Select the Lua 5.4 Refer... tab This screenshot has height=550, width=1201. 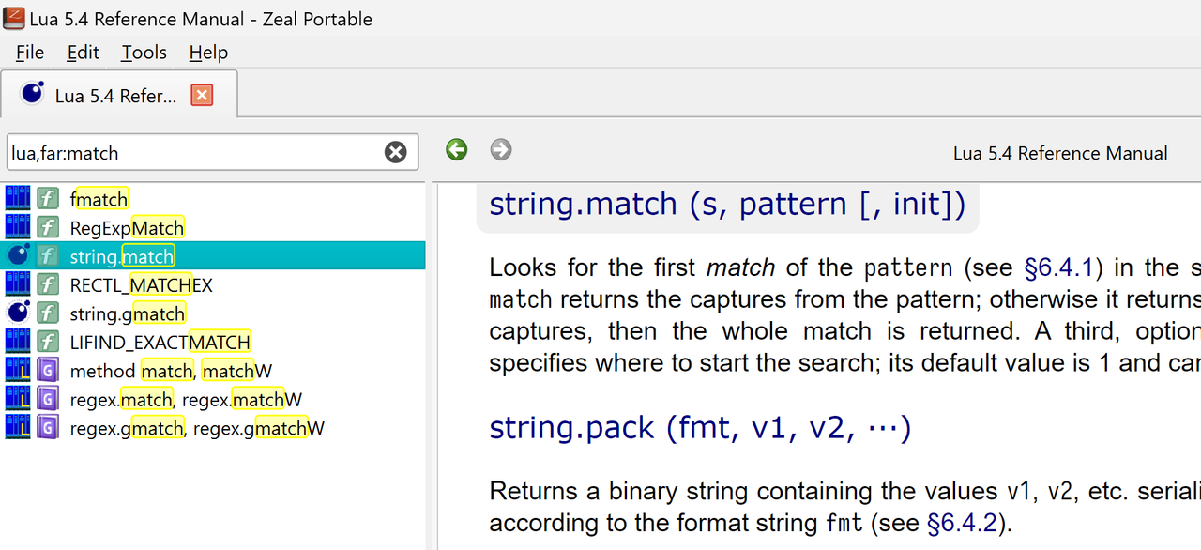coord(119,95)
